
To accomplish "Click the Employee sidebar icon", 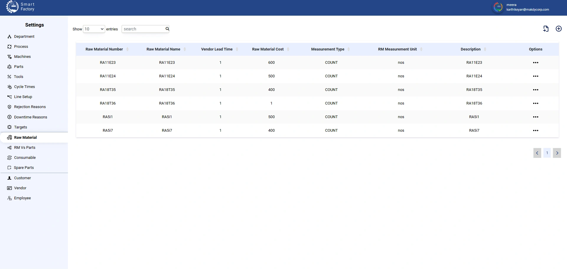I will pos(9,198).
